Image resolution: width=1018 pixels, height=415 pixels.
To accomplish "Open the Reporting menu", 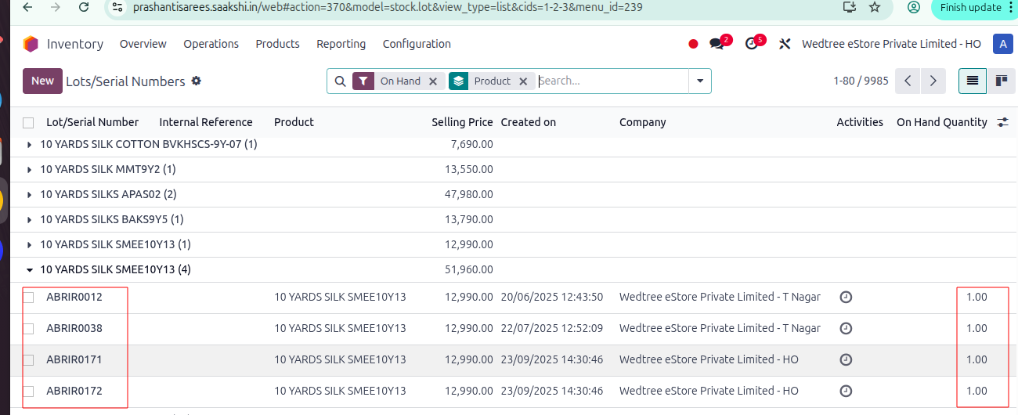I will tap(341, 44).
